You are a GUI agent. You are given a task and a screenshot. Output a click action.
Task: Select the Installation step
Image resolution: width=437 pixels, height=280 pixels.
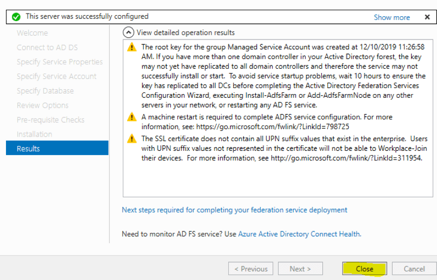point(34,134)
